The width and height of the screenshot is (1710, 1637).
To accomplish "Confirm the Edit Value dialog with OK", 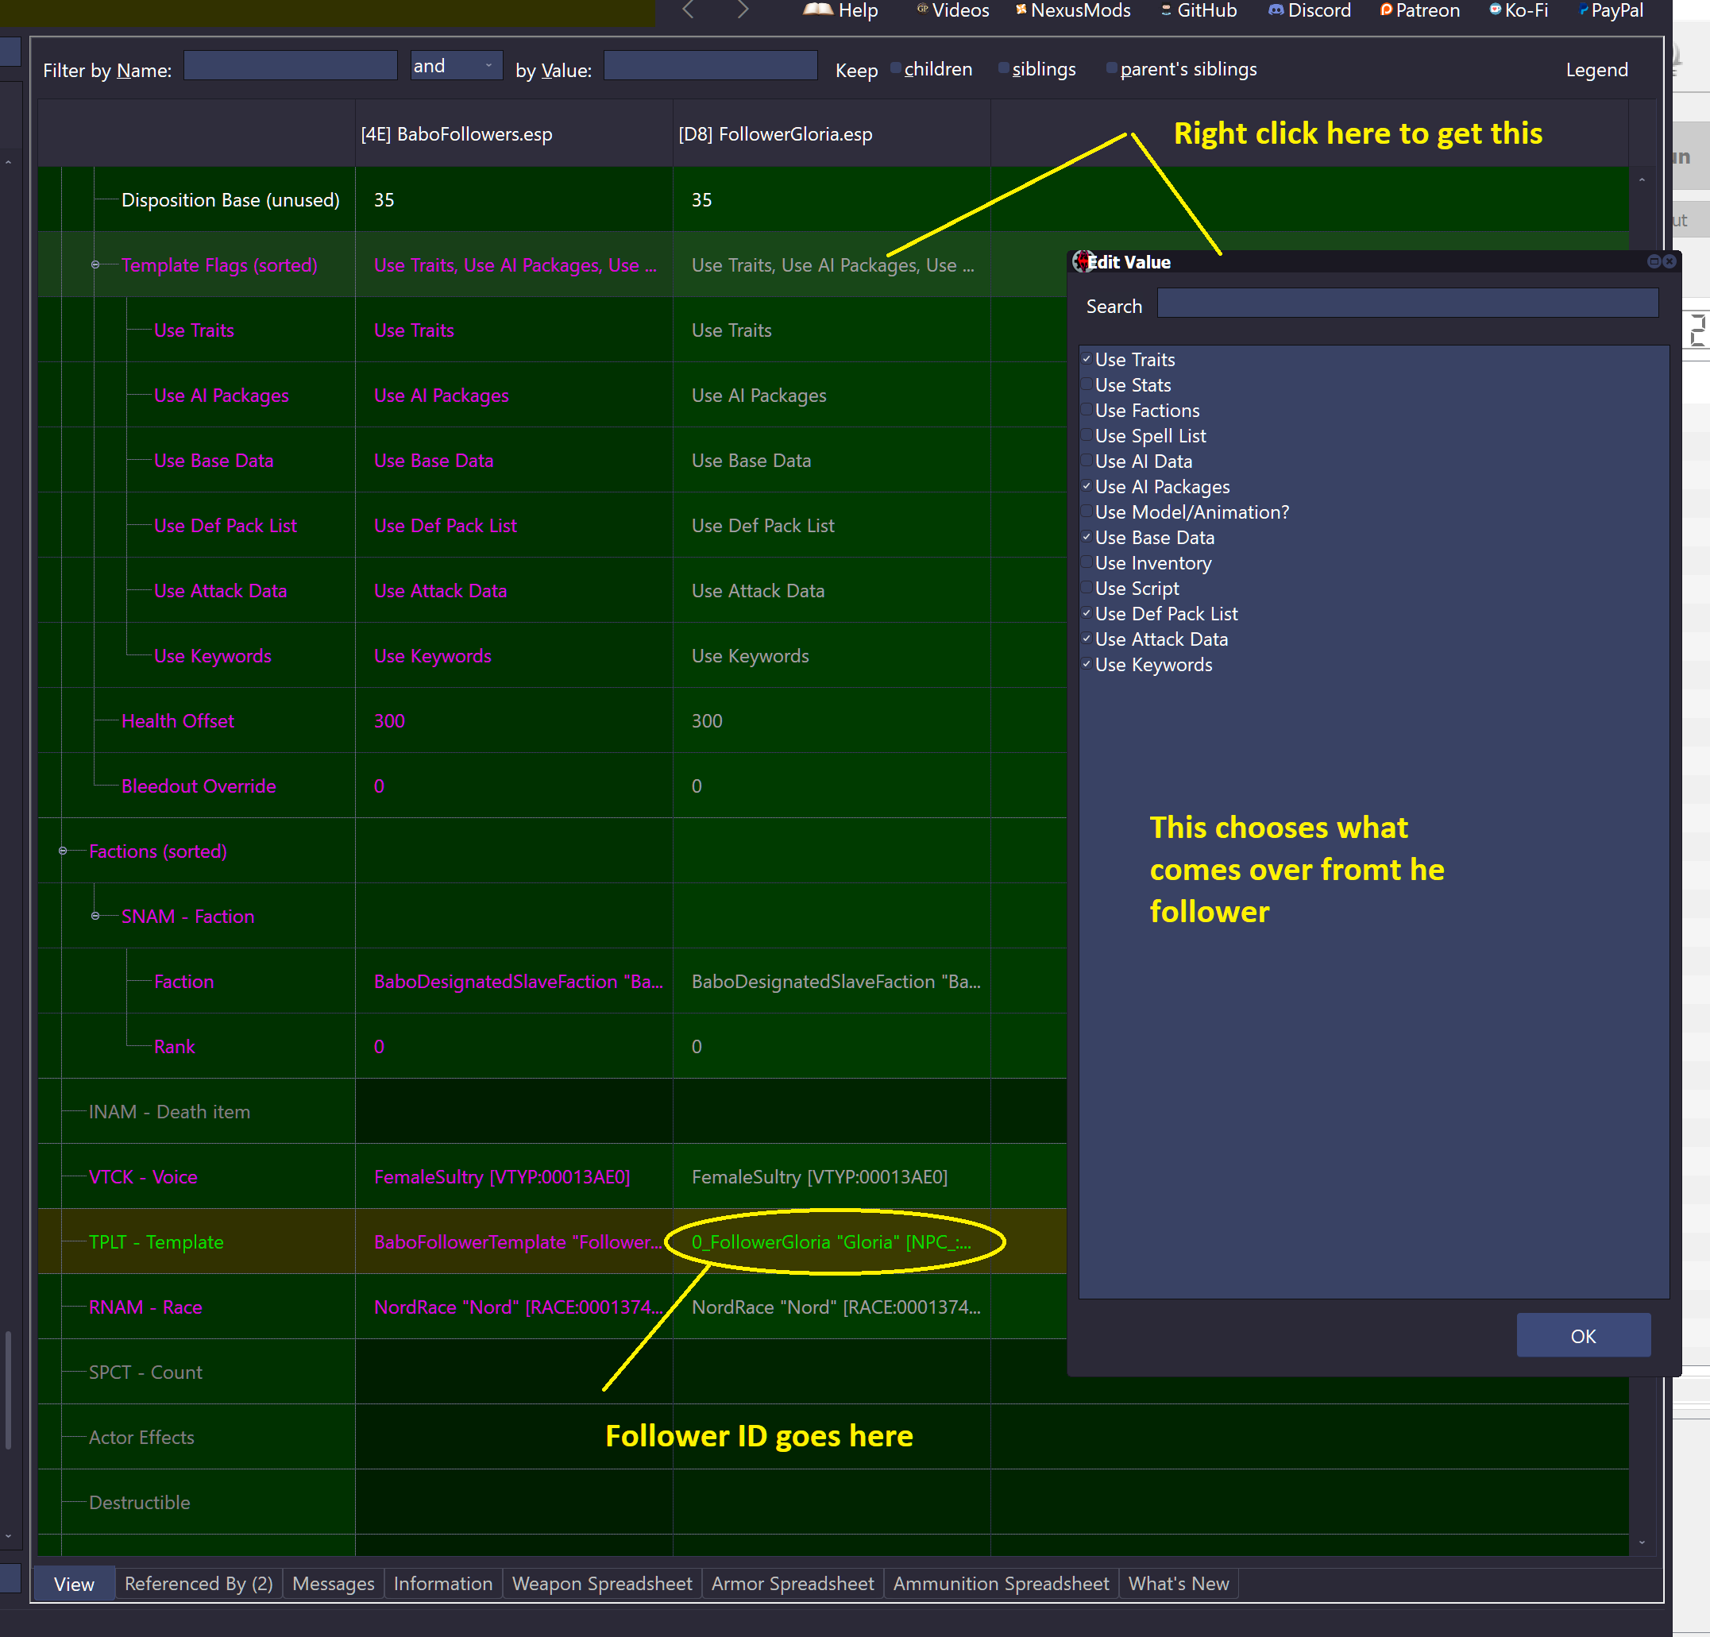I will 1584,1336.
